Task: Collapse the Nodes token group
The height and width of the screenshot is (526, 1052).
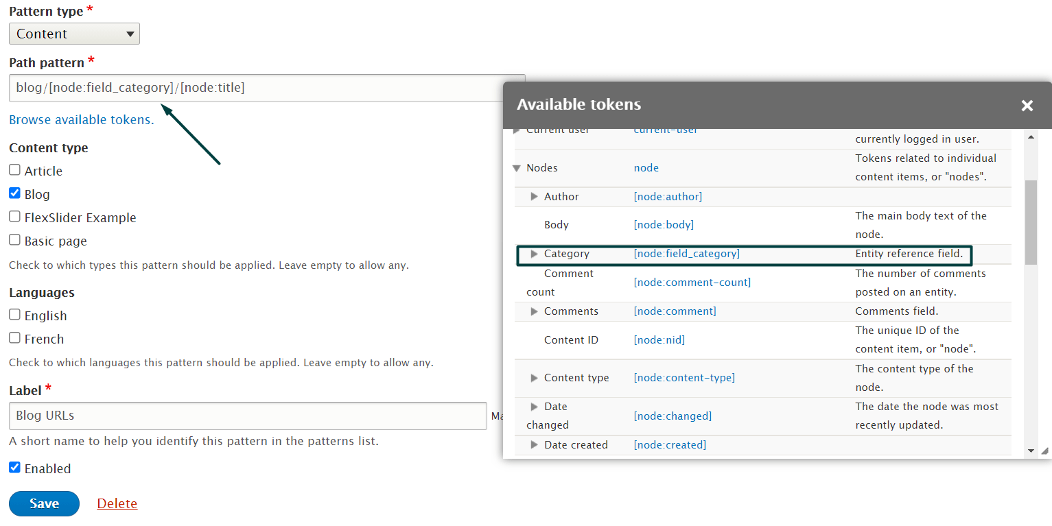Action: [517, 168]
